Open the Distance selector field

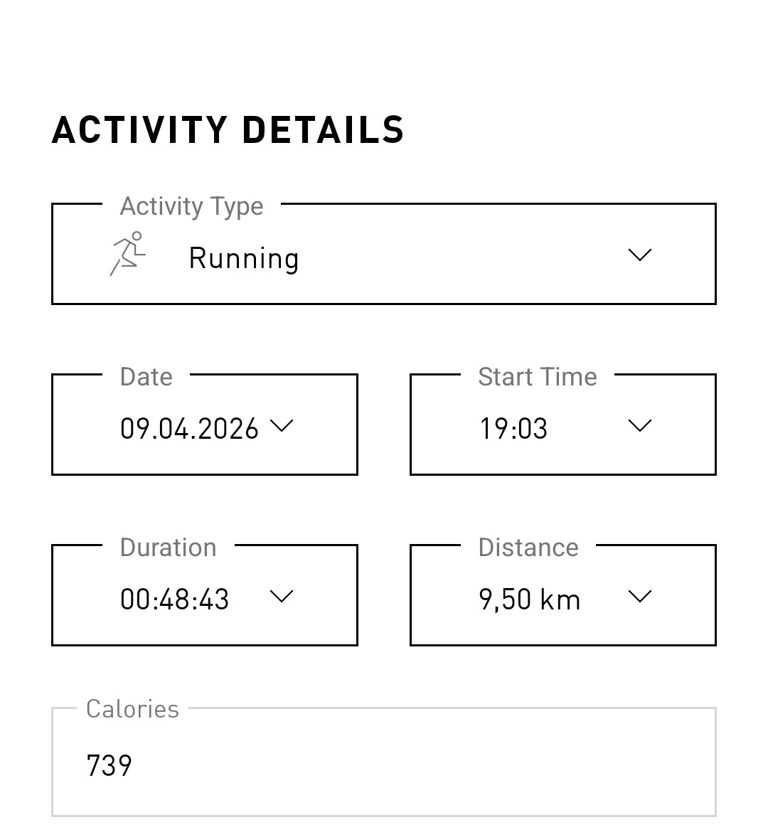tap(563, 595)
